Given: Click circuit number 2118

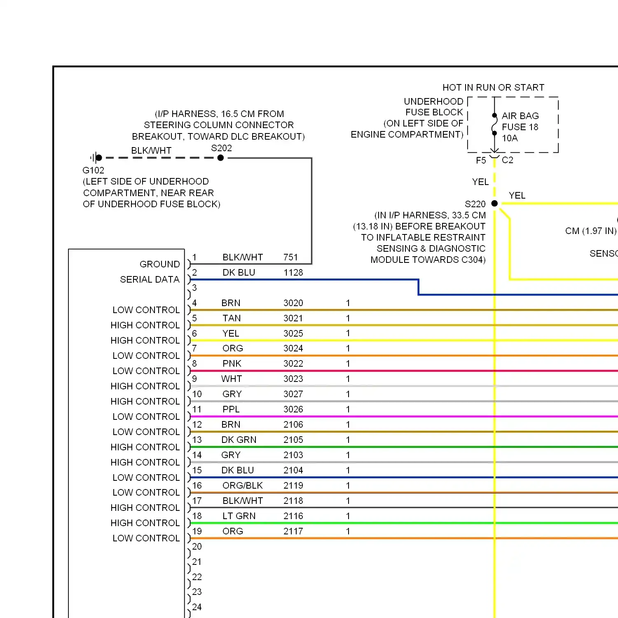Looking at the screenshot, I should [x=293, y=501].
